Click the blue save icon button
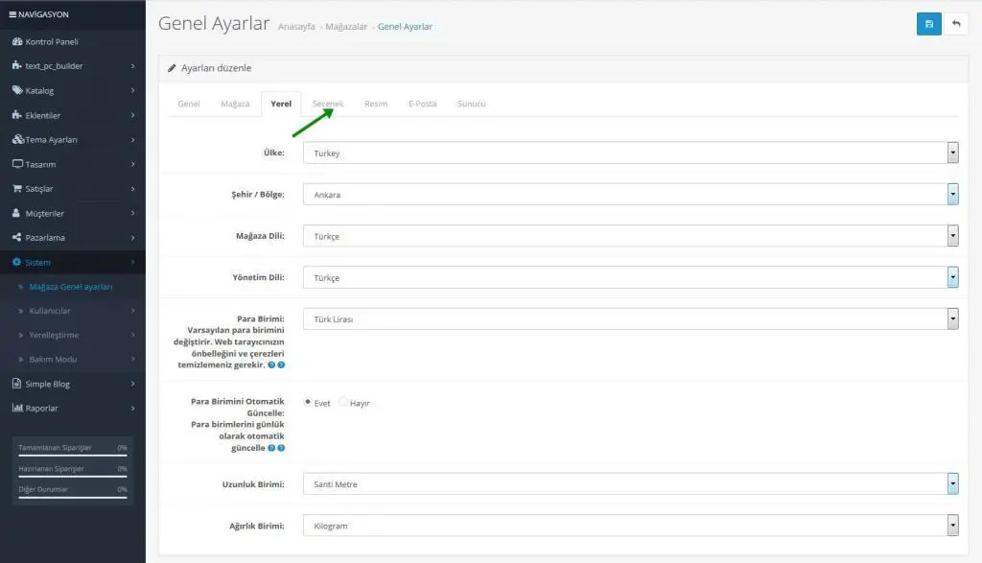 (928, 24)
